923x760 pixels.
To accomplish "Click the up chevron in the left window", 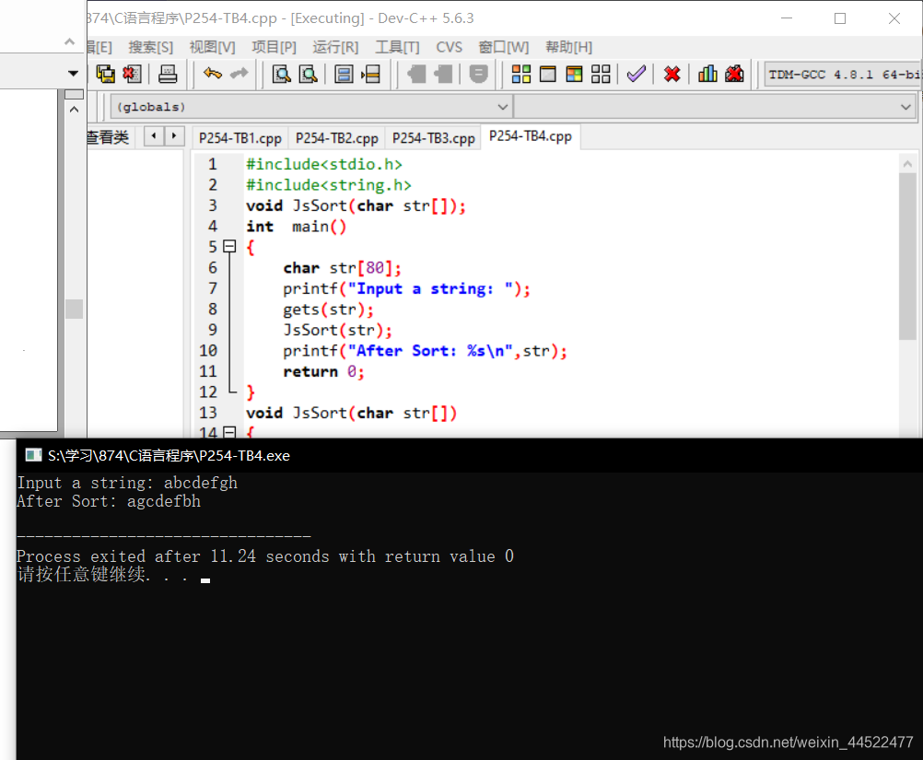I will [x=69, y=41].
